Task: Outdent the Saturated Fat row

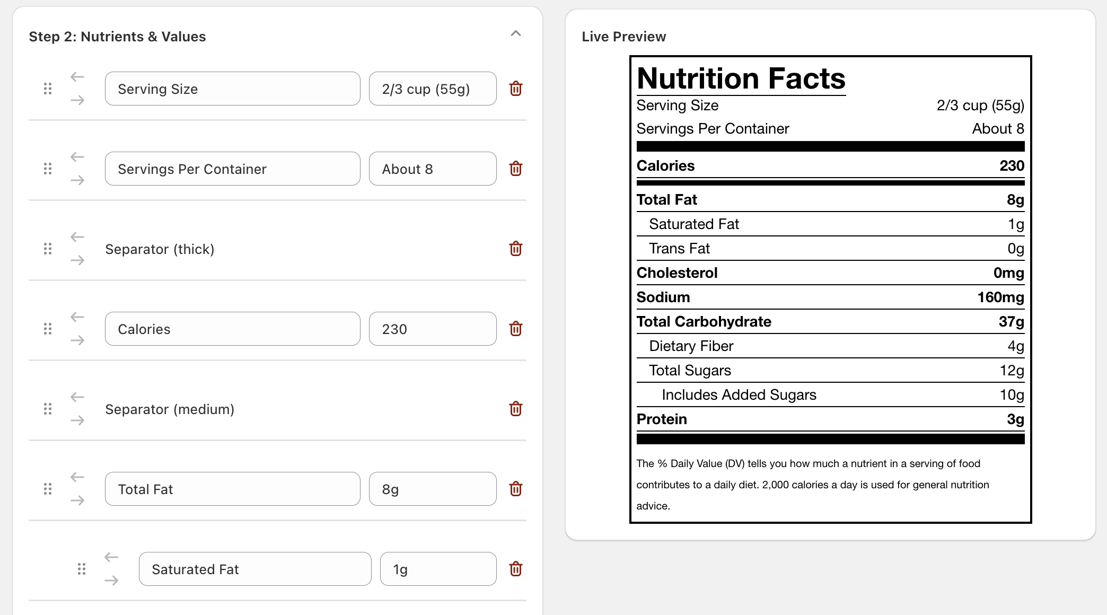Action: pos(111,557)
